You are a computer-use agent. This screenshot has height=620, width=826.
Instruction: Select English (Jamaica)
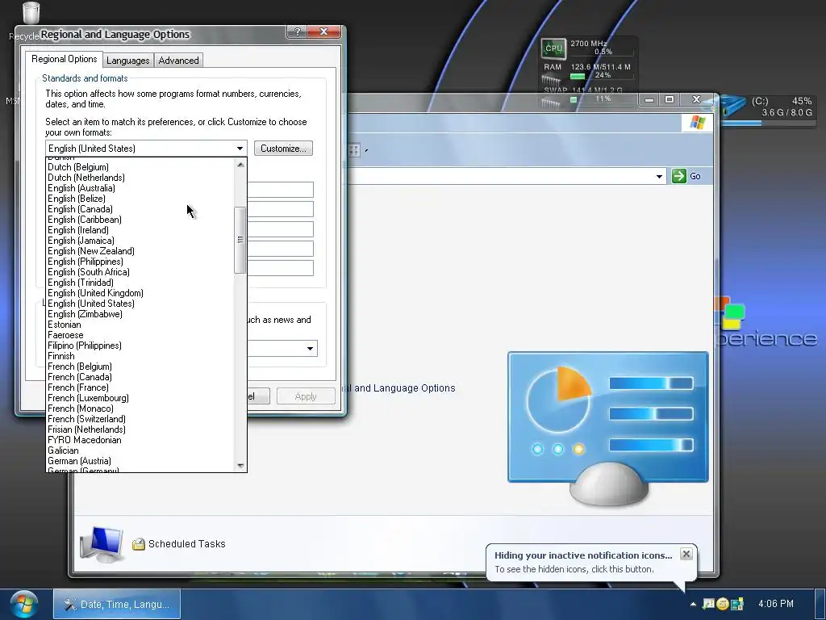[x=140, y=241]
